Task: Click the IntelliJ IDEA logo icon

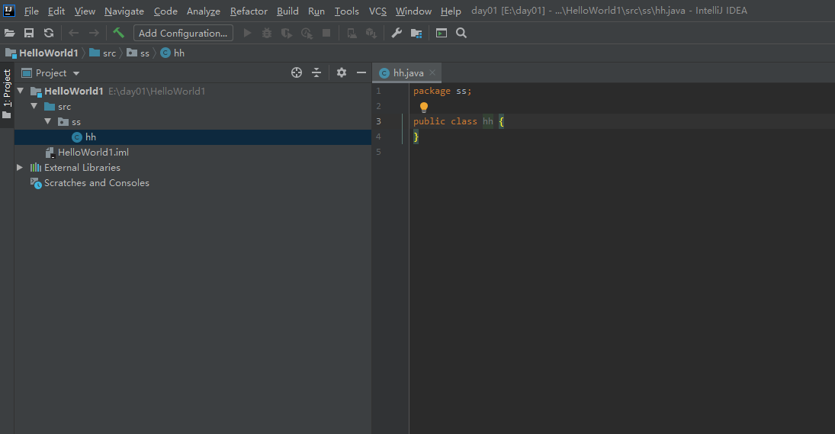Action: point(9,10)
